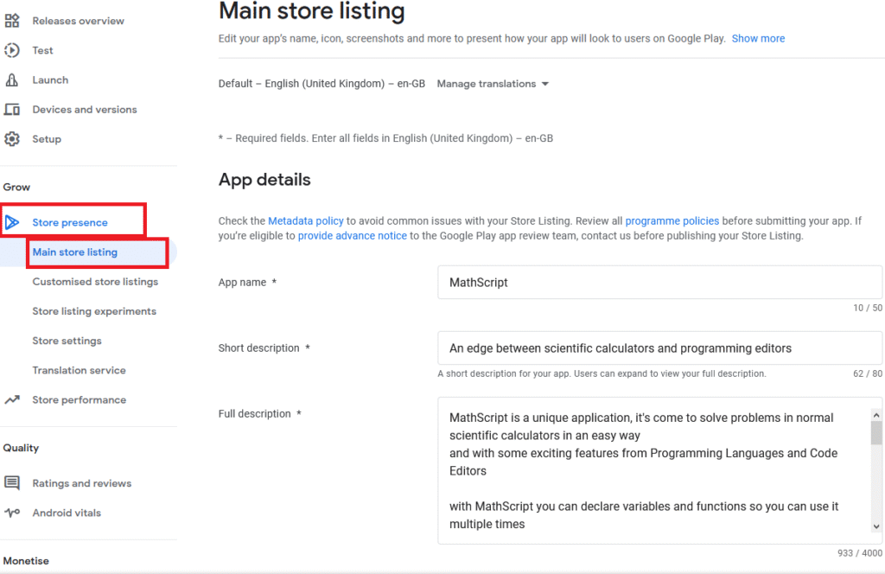Open Customised store listings
The height and width of the screenshot is (574, 885).
[x=95, y=282]
